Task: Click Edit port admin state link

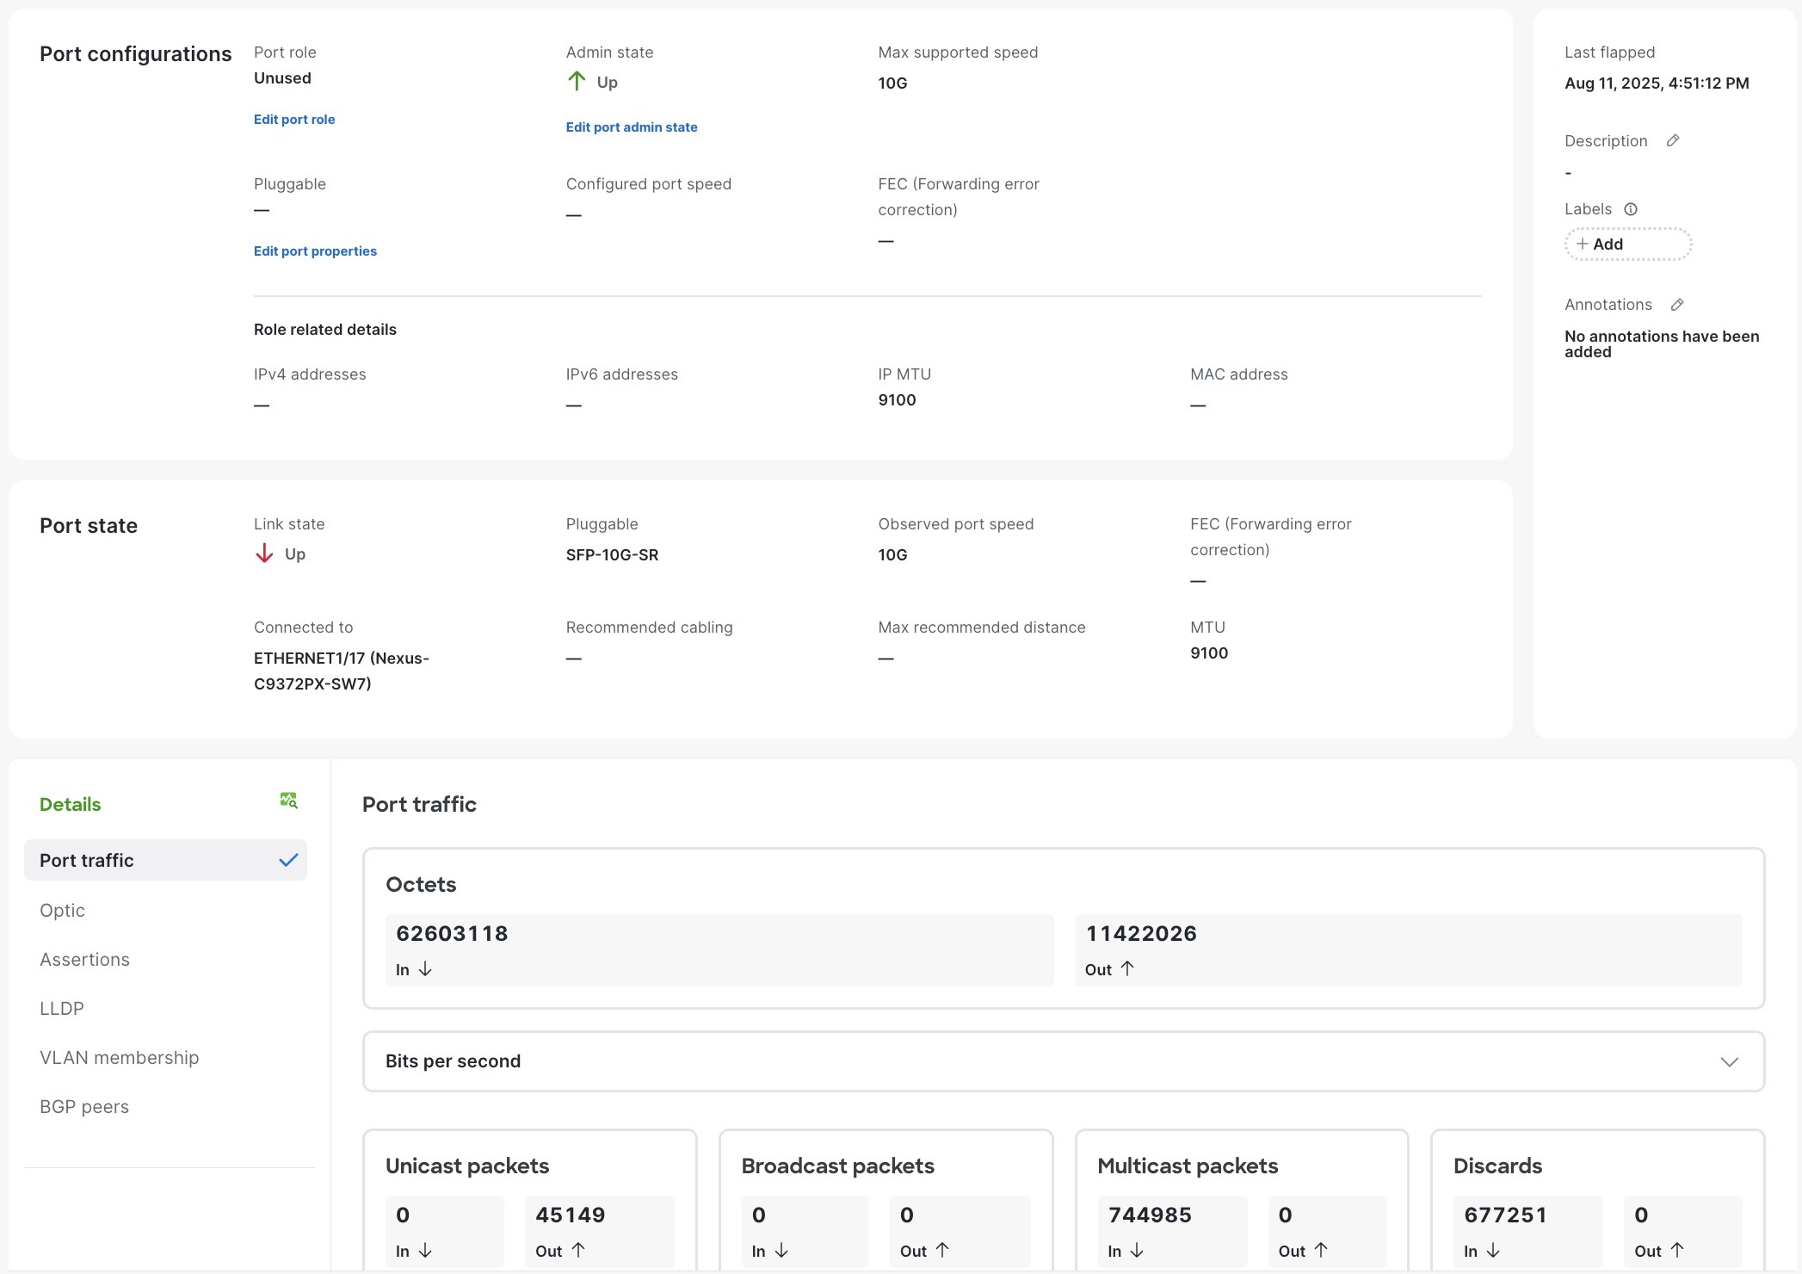Action: pos(632,127)
